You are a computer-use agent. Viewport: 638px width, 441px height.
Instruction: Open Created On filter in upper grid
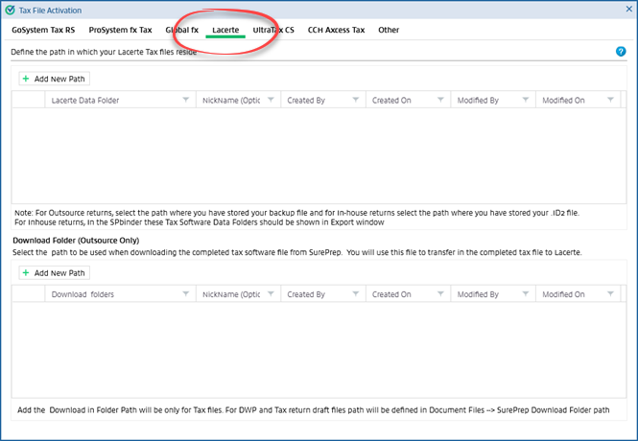pos(440,101)
